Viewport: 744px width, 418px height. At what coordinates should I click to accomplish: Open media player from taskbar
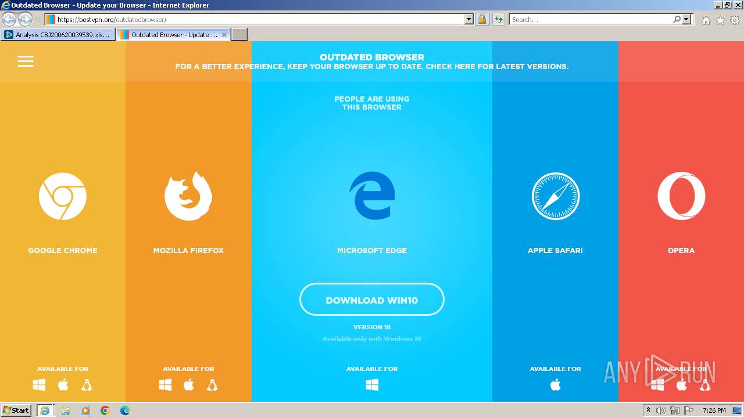click(x=85, y=410)
